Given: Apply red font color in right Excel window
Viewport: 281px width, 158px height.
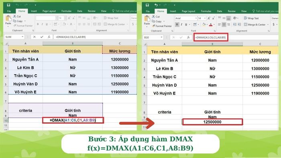Looking at the screenshot, I should 211,24.
